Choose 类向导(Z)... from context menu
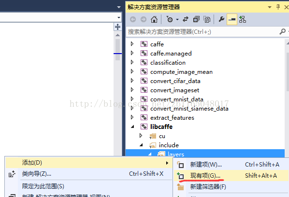This screenshot has height=197, width=289. click(89, 174)
